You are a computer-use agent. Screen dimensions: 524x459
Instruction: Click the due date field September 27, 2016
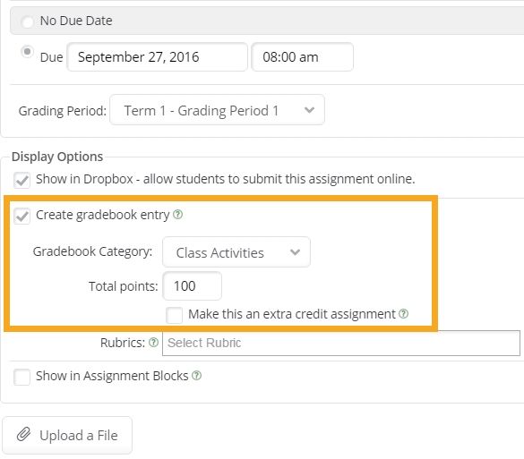click(x=158, y=56)
